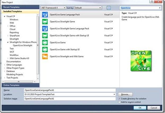This screenshot has height=113, width=165.
Task: Select the WCF tree item
Action: (12, 52)
